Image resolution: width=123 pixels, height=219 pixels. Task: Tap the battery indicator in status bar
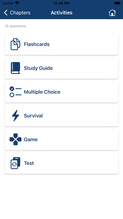pos(117,3)
